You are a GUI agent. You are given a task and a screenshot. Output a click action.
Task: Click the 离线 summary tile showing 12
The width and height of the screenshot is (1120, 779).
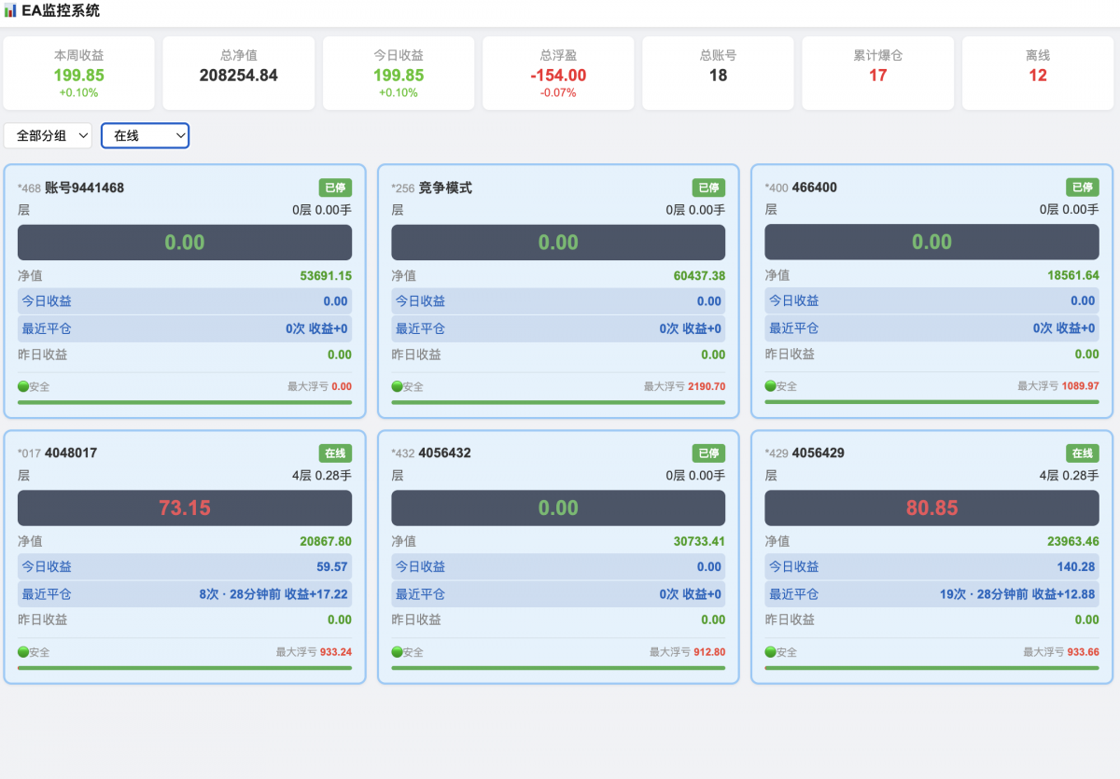tap(1038, 73)
